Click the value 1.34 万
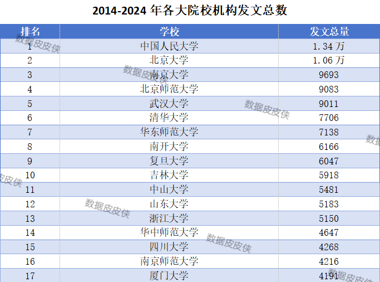The height and width of the screenshot is (282, 380). [x=329, y=46]
